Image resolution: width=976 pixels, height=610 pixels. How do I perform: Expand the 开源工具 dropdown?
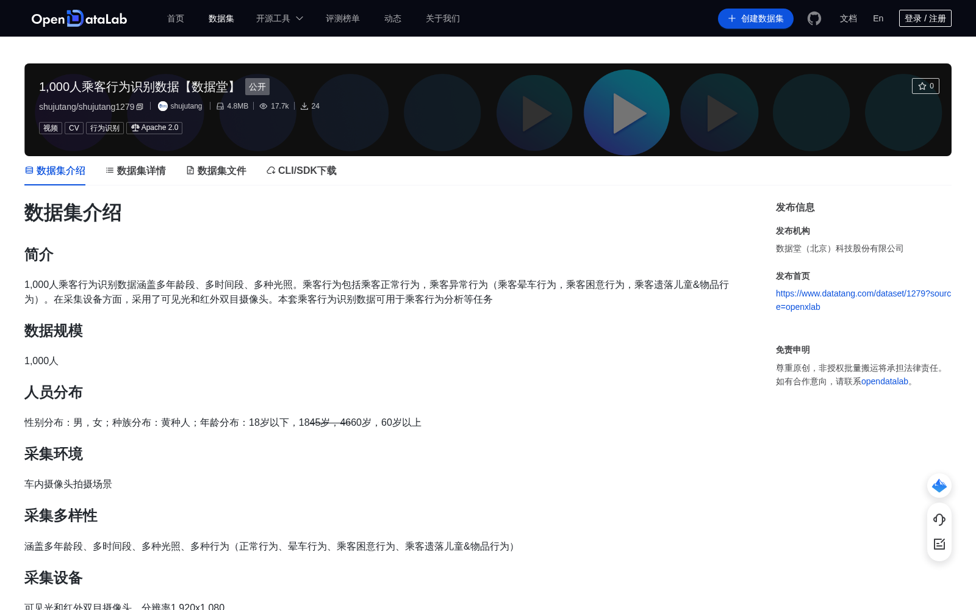click(279, 18)
